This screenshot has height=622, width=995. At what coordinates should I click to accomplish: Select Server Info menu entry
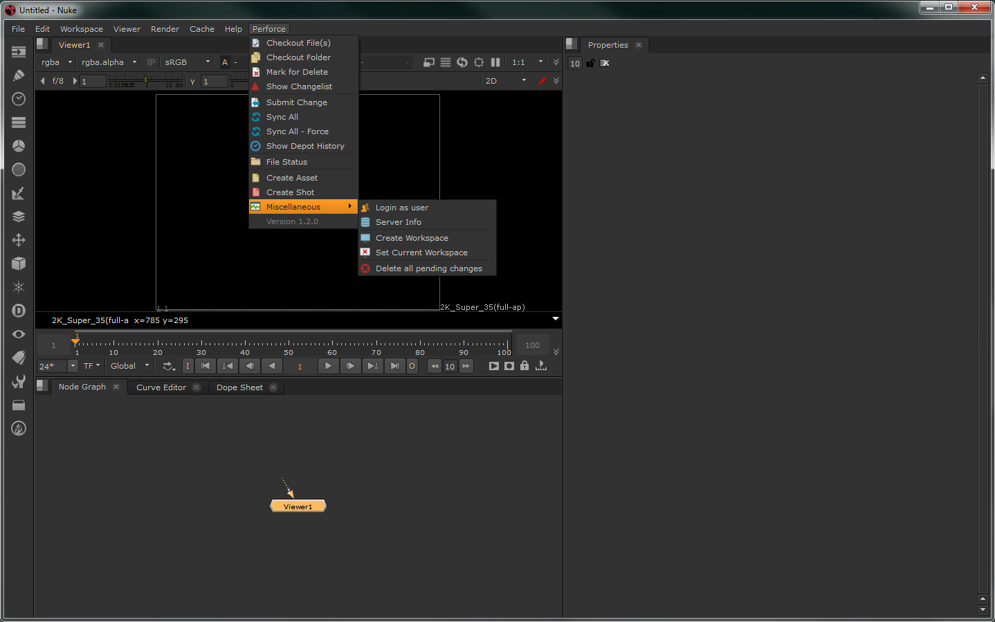[x=427, y=222]
